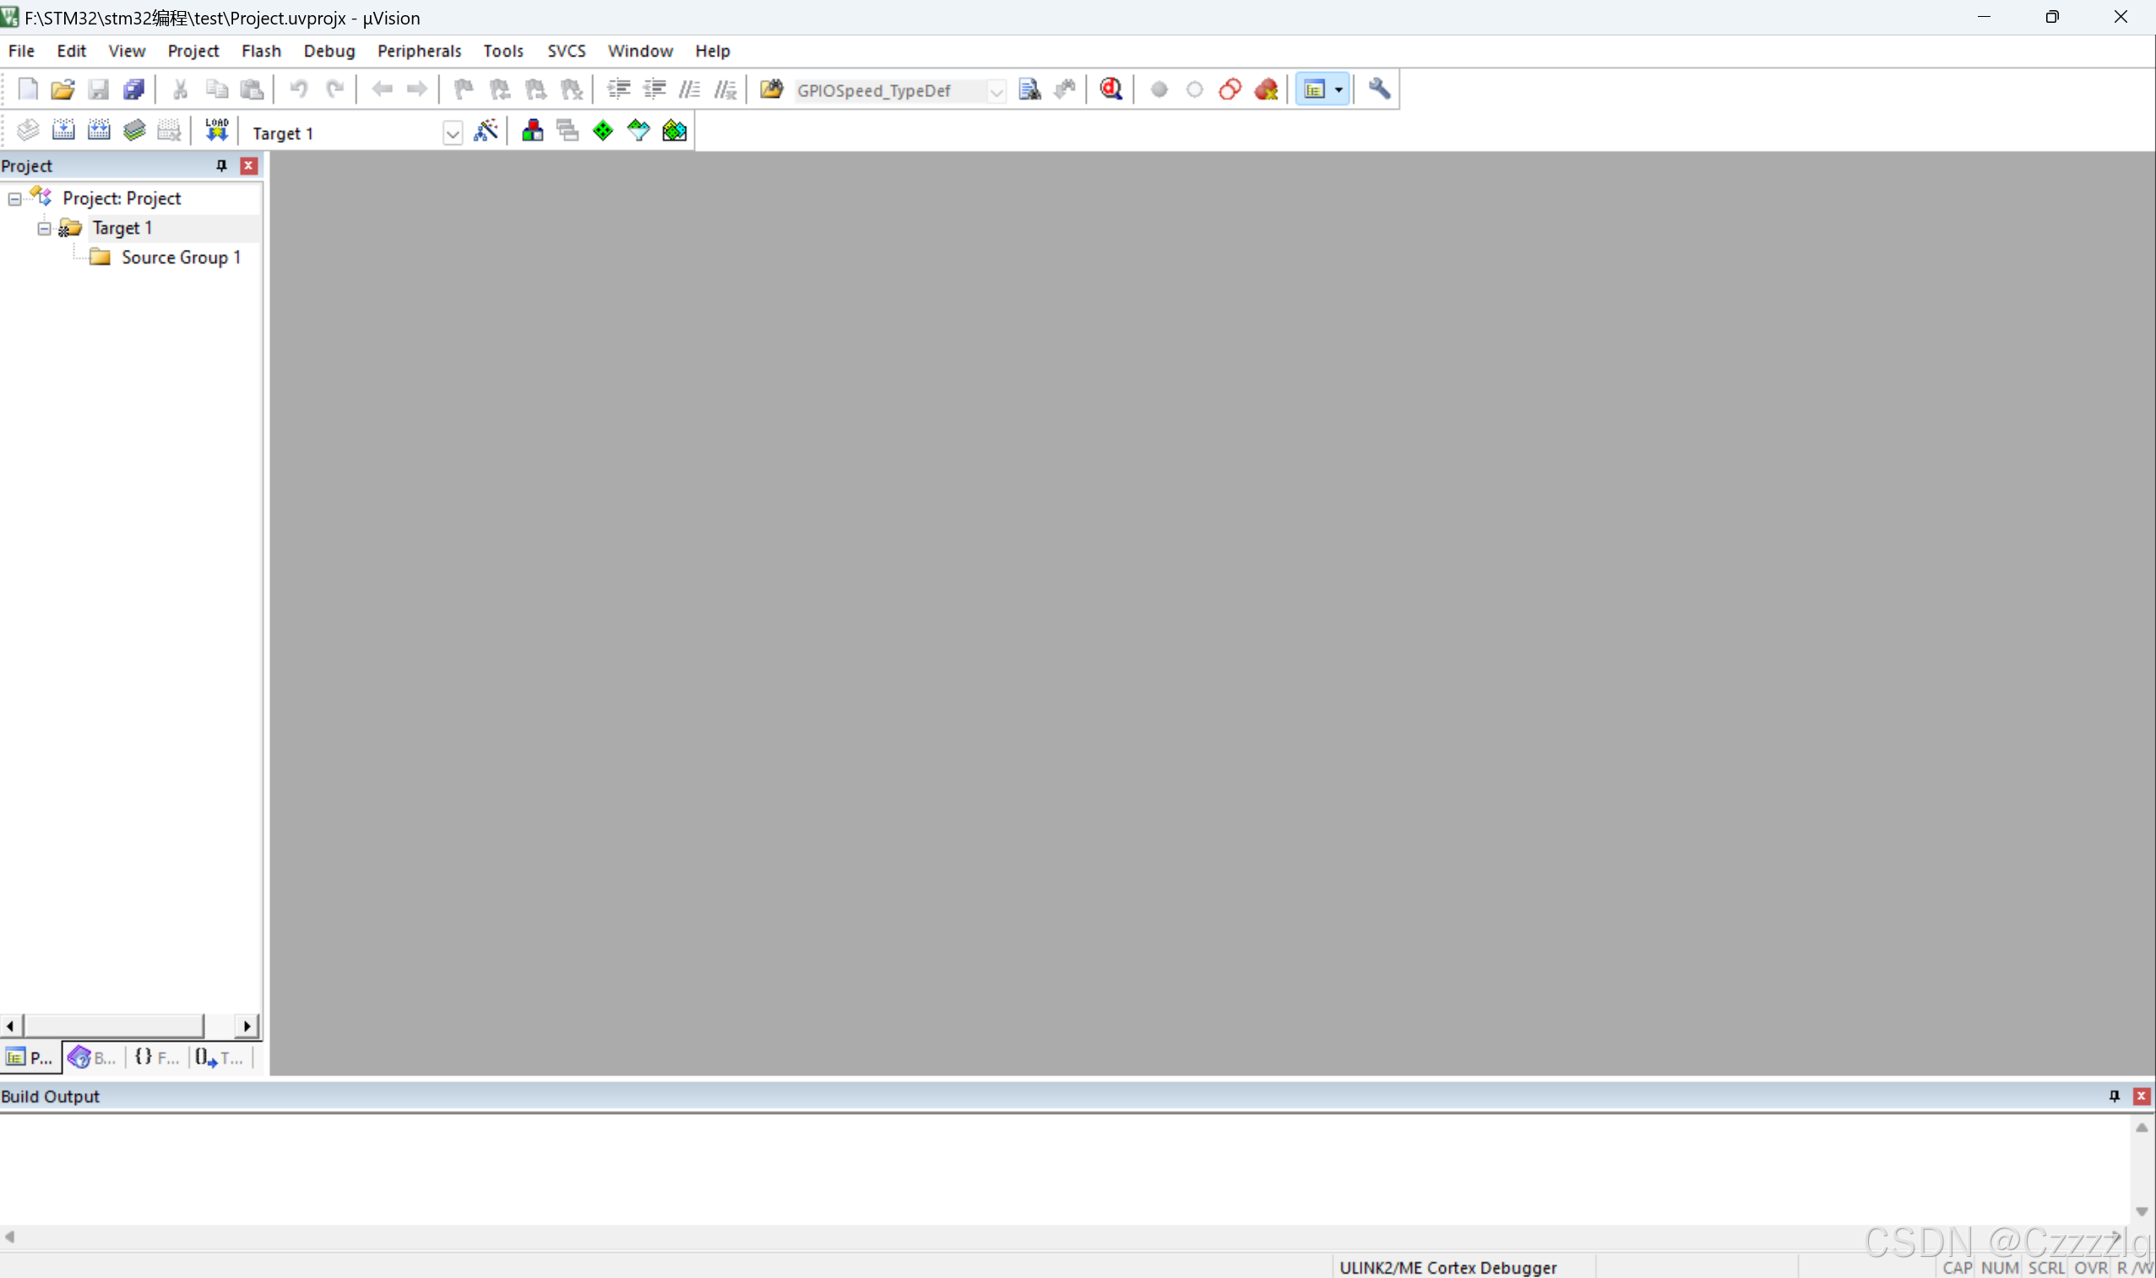Start the debug session magnifier icon

(x=1111, y=89)
